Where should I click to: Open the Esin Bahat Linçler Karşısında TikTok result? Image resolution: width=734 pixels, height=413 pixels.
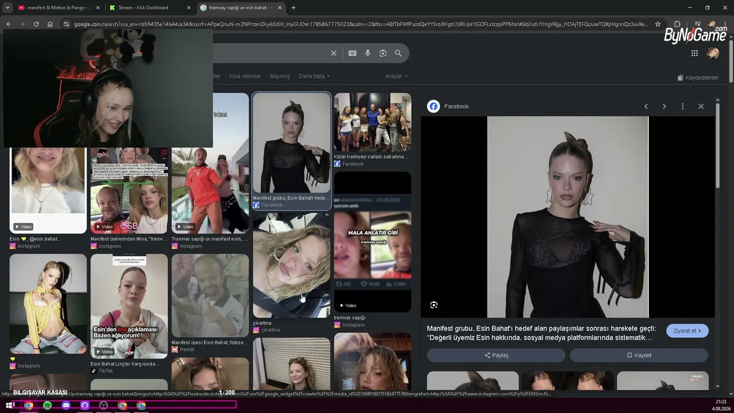129,306
